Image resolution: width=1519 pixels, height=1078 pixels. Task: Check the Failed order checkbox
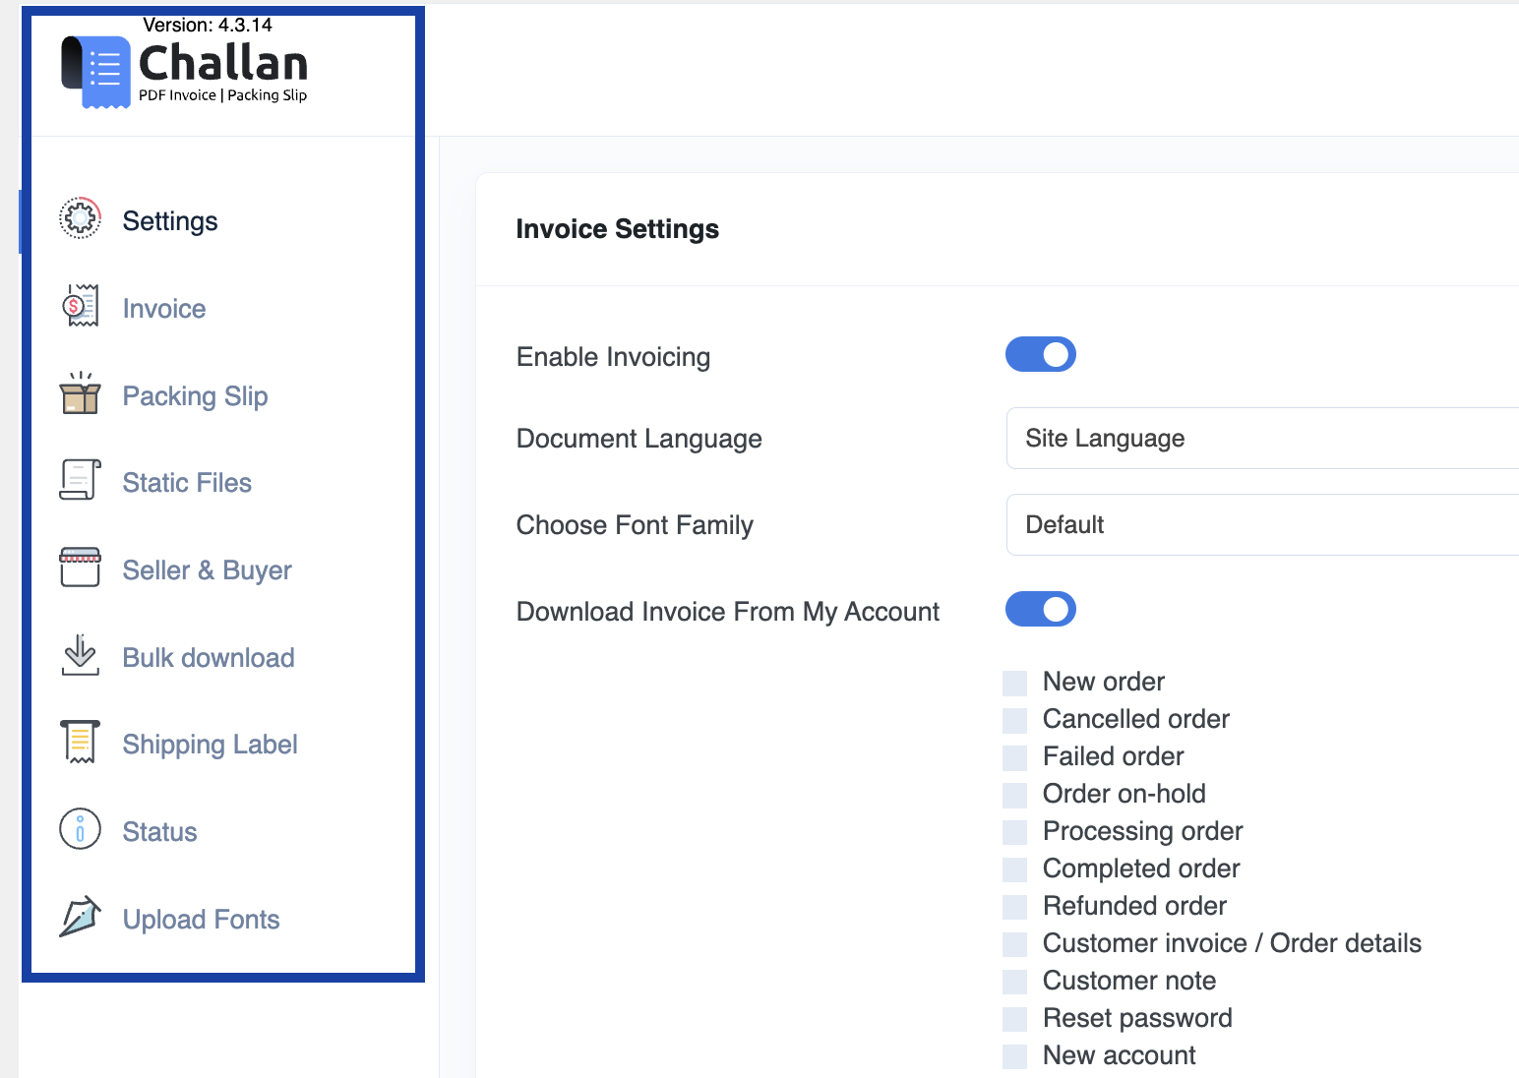tap(1014, 757)
